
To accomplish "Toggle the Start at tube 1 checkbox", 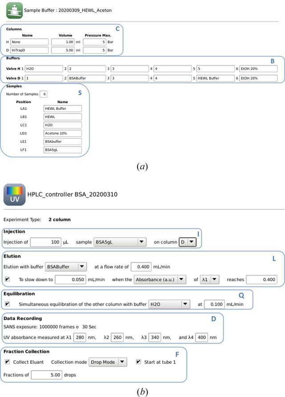I will [x=138, y=362].
